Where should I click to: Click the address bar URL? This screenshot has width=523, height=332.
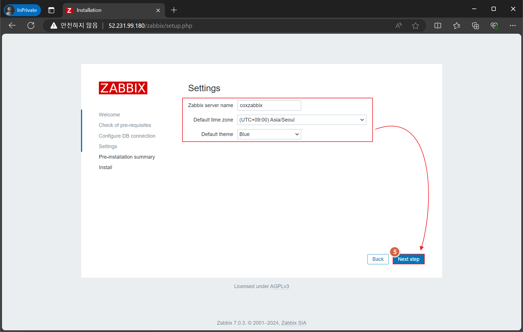(x=150, y=26)
